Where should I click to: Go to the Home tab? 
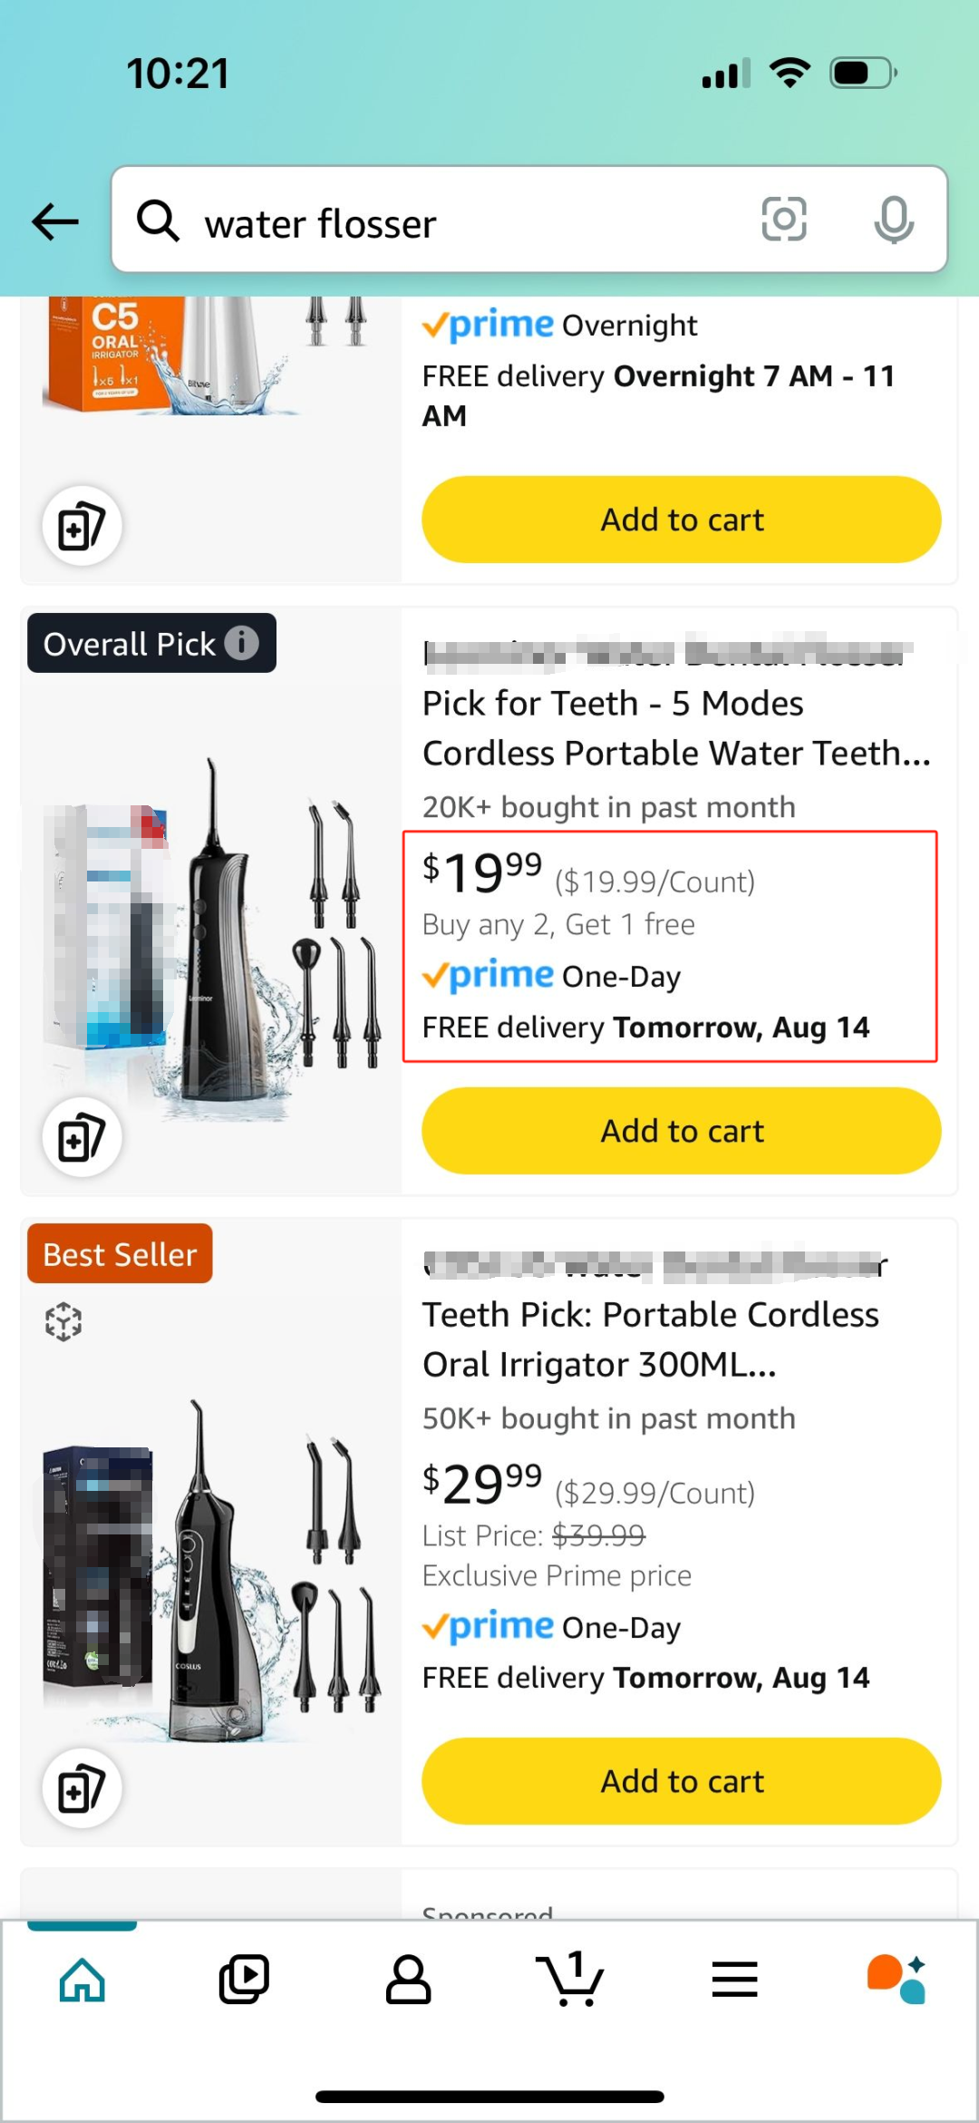click(x=82, y=1979)
